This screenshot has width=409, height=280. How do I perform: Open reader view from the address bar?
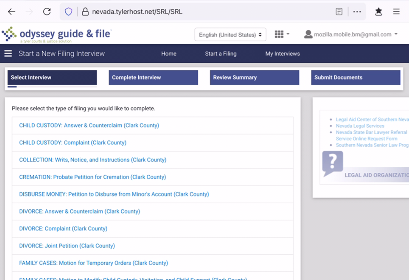(x=339, y=11)
